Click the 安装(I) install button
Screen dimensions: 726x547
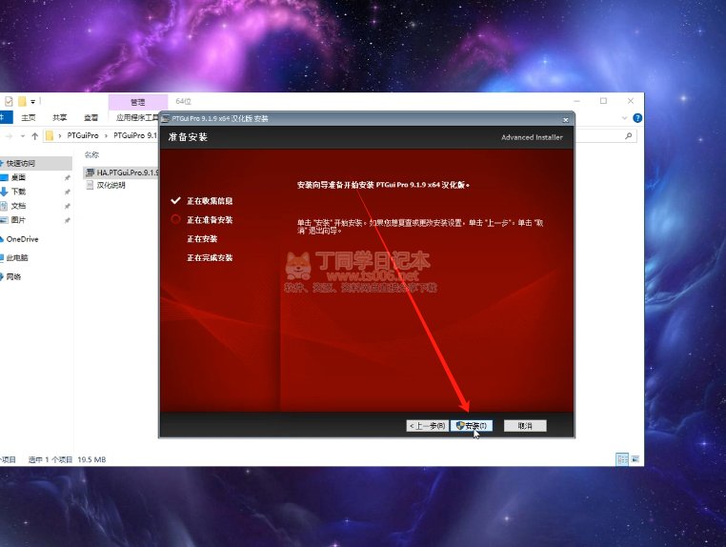472,425
